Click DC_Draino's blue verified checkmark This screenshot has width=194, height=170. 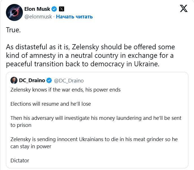point(49,80)
